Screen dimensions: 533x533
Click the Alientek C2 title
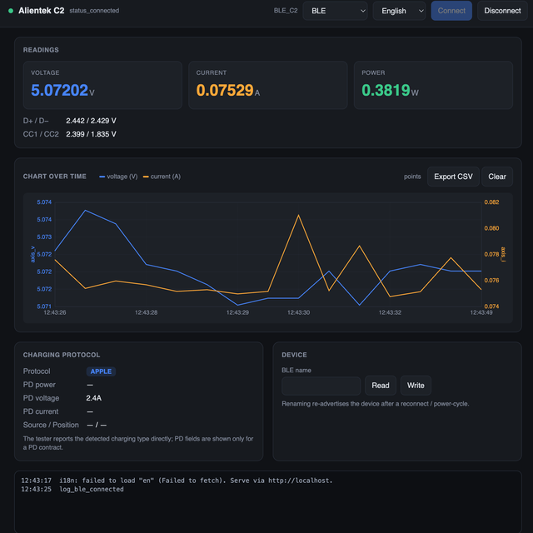pos(41,11)
